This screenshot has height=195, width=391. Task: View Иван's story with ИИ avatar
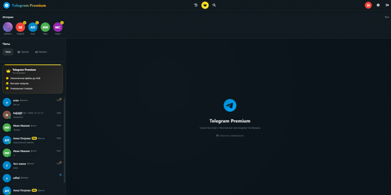[x=45, y=27]
